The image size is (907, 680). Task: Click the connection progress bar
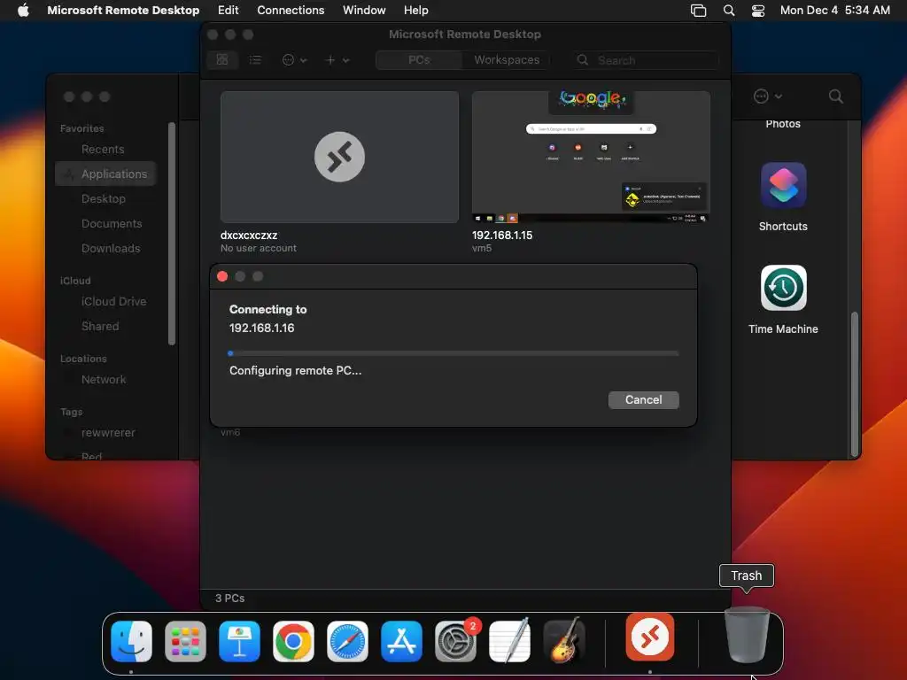point(453,352)
